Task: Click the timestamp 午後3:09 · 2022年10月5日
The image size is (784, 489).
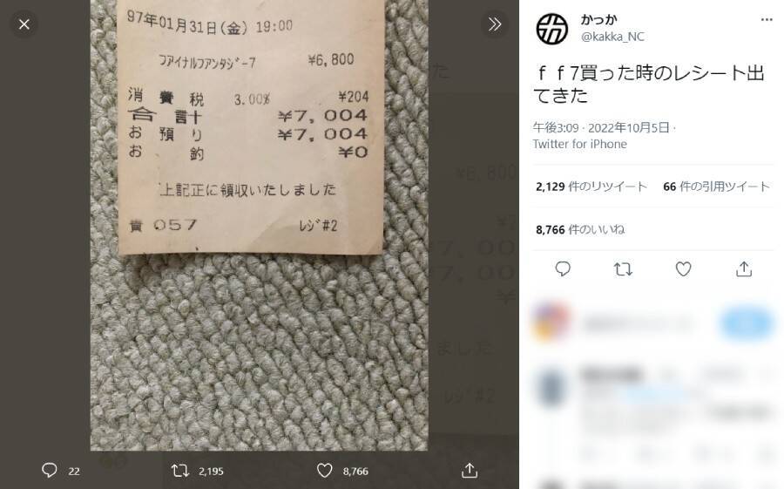Action: [601, 128]
